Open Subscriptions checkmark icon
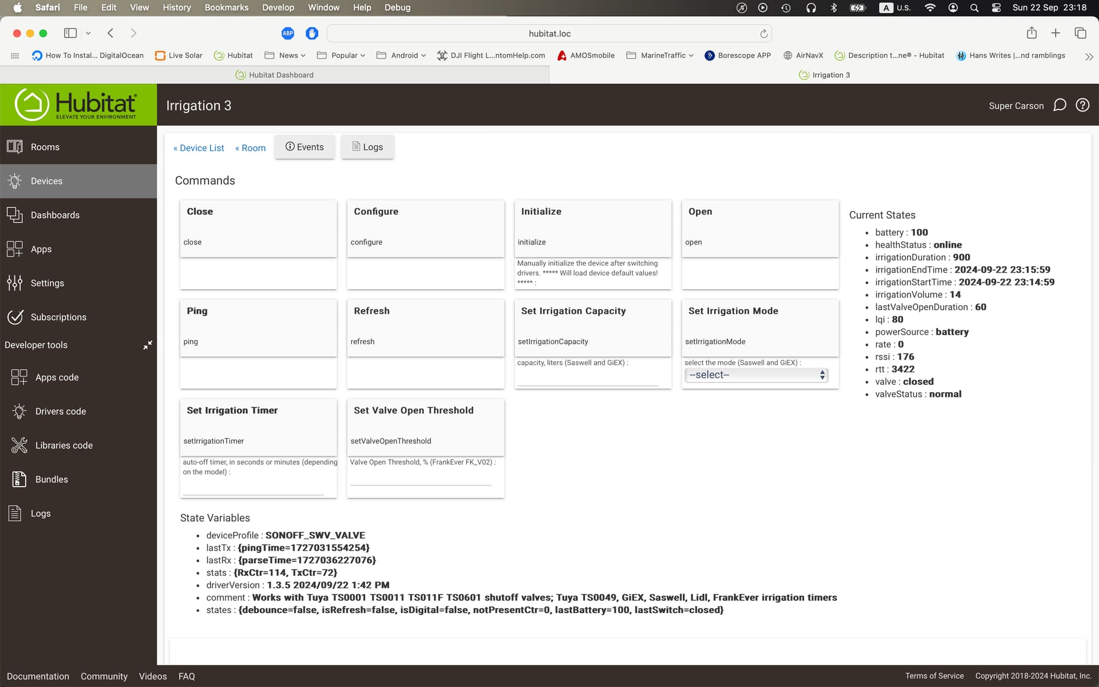The height and width of the screenshot is (687, 1099). 15,317
